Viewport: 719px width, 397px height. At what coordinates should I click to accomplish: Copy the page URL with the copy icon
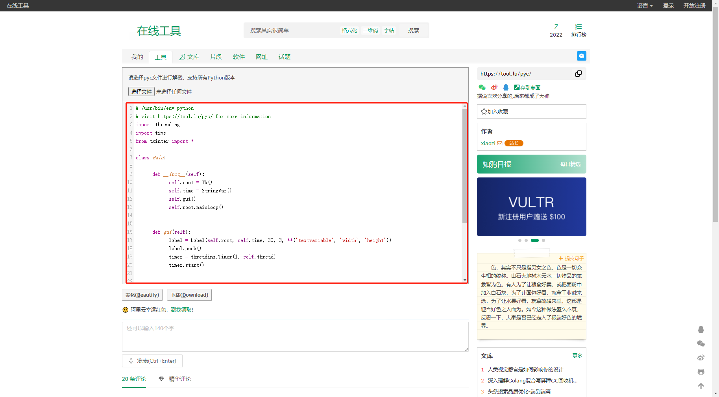pyautogui.click(x=578, y=74)
